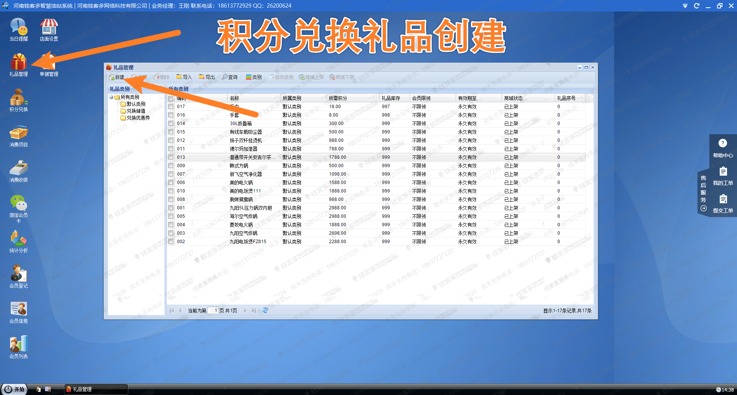The height and width of the screenshot is (395, 737).
Task: Sort by the 礼品库存 column header
Action: coord(395,98)
